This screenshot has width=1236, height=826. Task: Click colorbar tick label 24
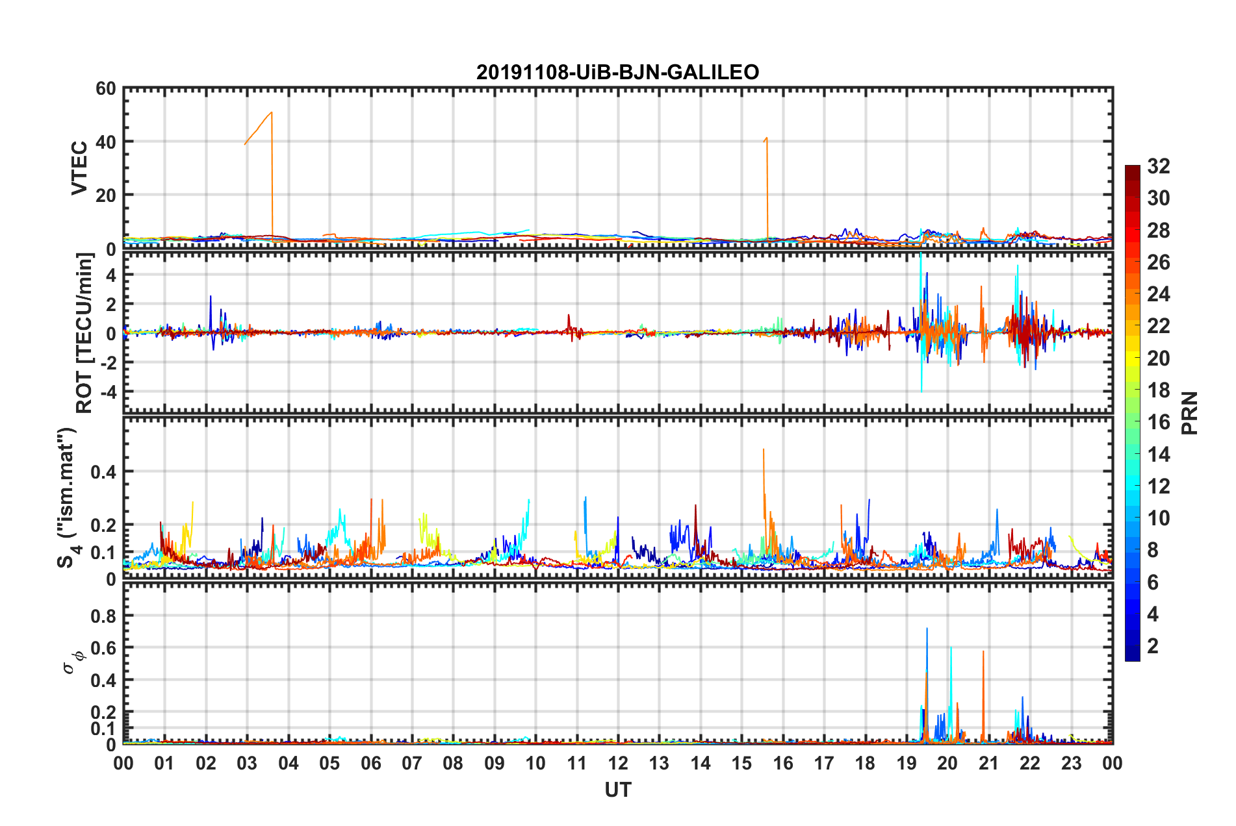tap(1158, 294)
